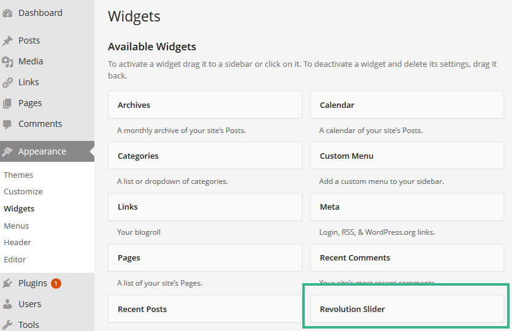512x331 pixels.
Task: Open the theme Editor submenu
Action: 15,259
